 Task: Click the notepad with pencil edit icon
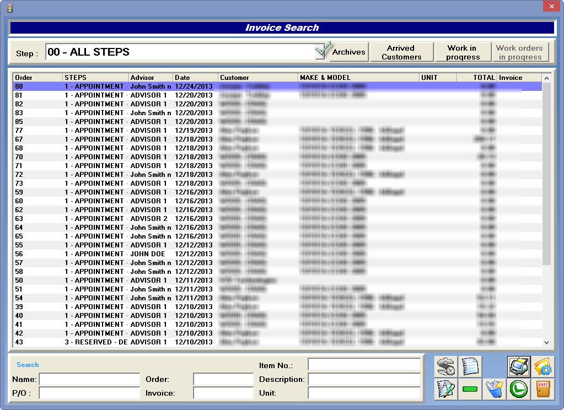pos(446,389)
